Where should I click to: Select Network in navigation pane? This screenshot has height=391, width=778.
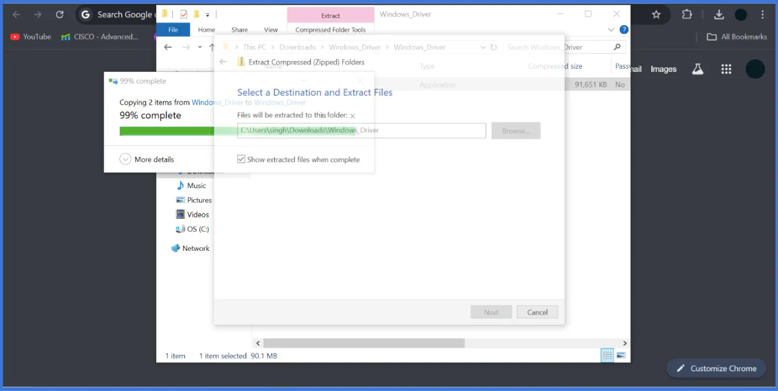click(190, 248)
